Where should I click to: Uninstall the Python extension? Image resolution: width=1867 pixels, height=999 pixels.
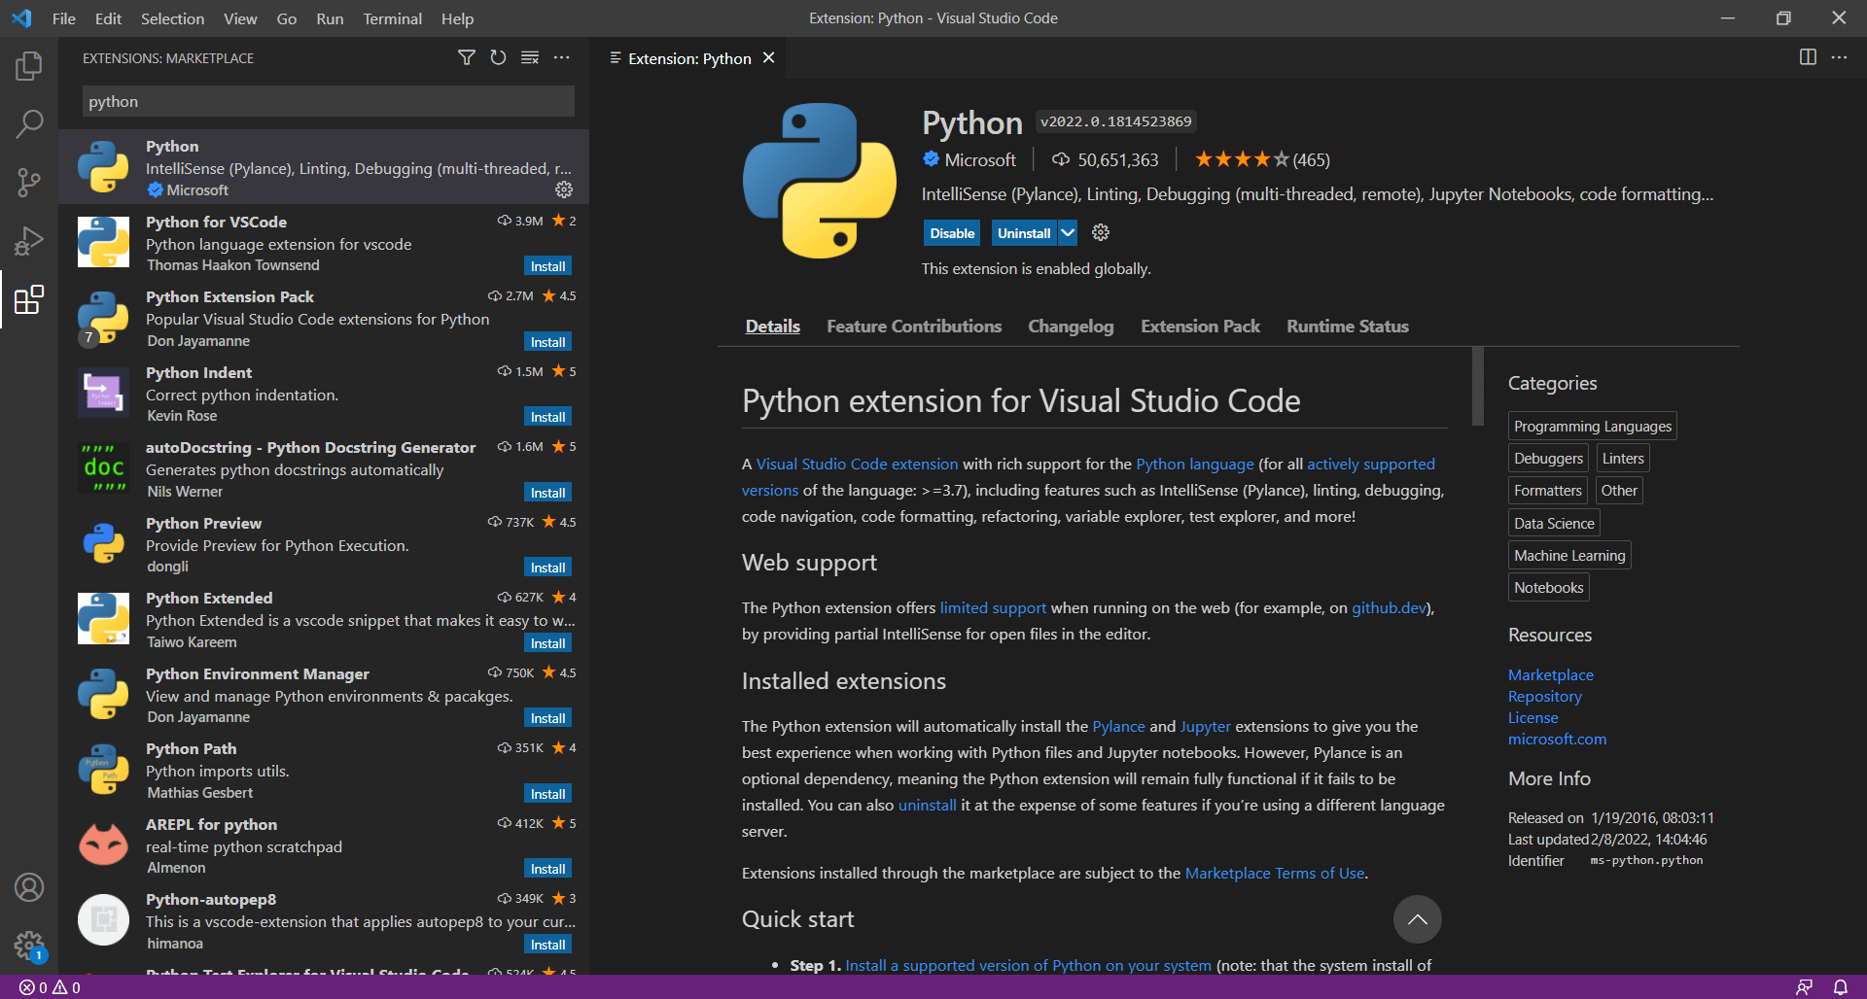(1024, 232)
